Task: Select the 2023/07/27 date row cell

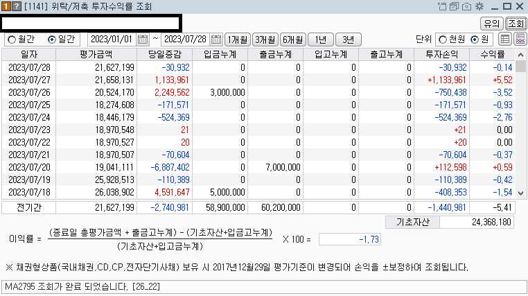Action: (29, 80)
